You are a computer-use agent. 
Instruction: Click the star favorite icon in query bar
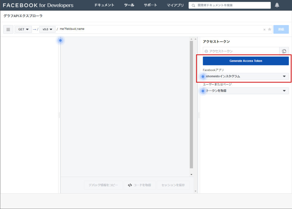click(x=269, y=30)
